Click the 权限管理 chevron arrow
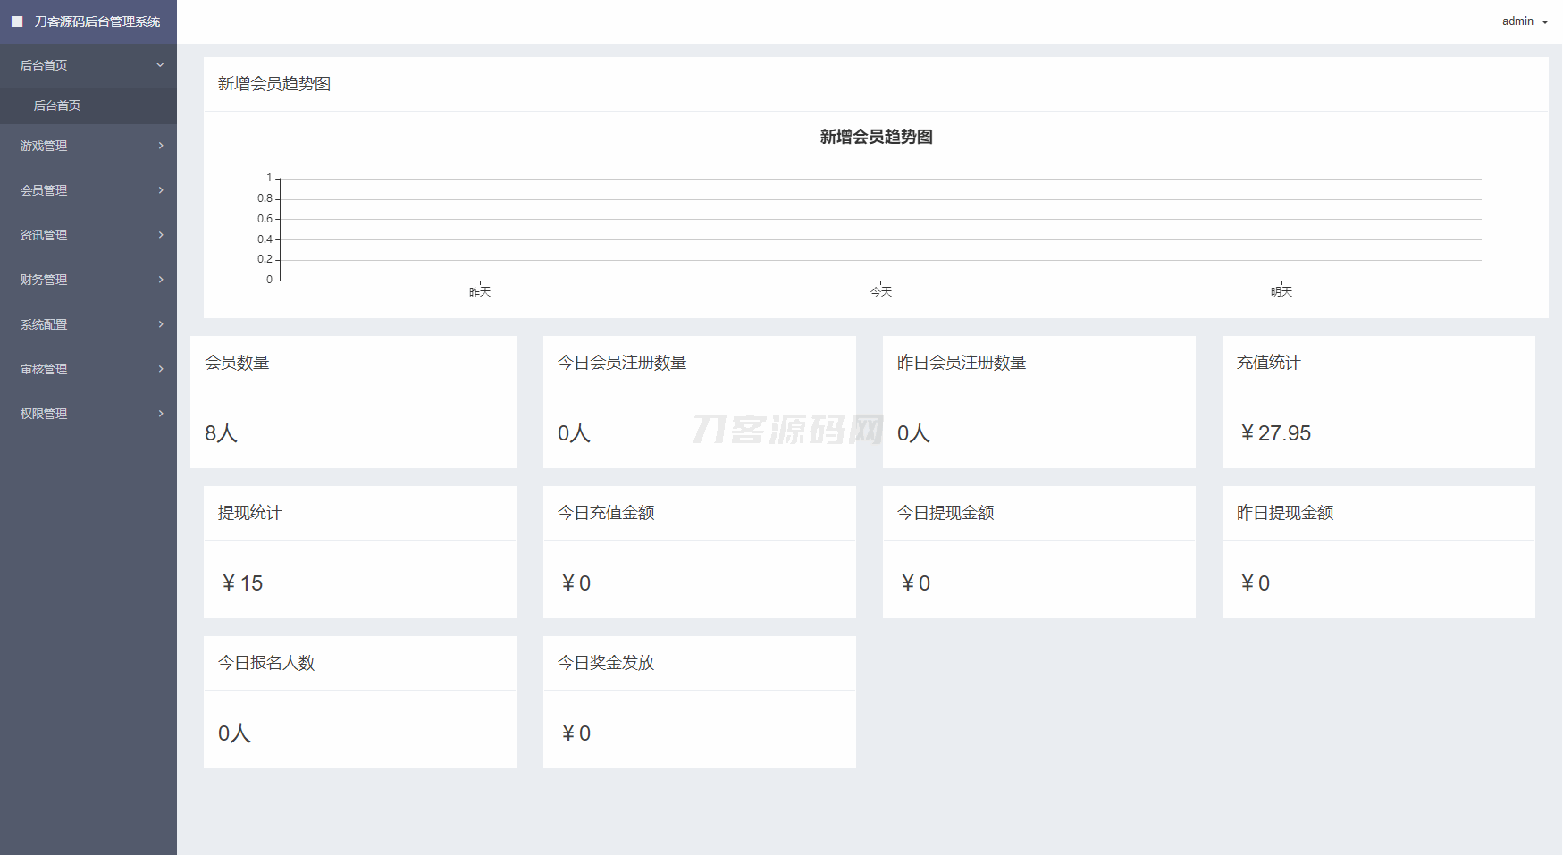The width and height of the screenshot is (1563, 855). (161, 414)
